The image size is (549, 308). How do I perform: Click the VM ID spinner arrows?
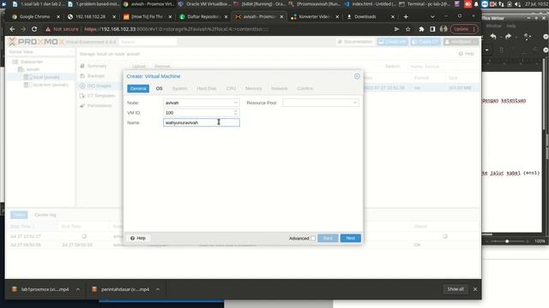[x=236, y=112]
